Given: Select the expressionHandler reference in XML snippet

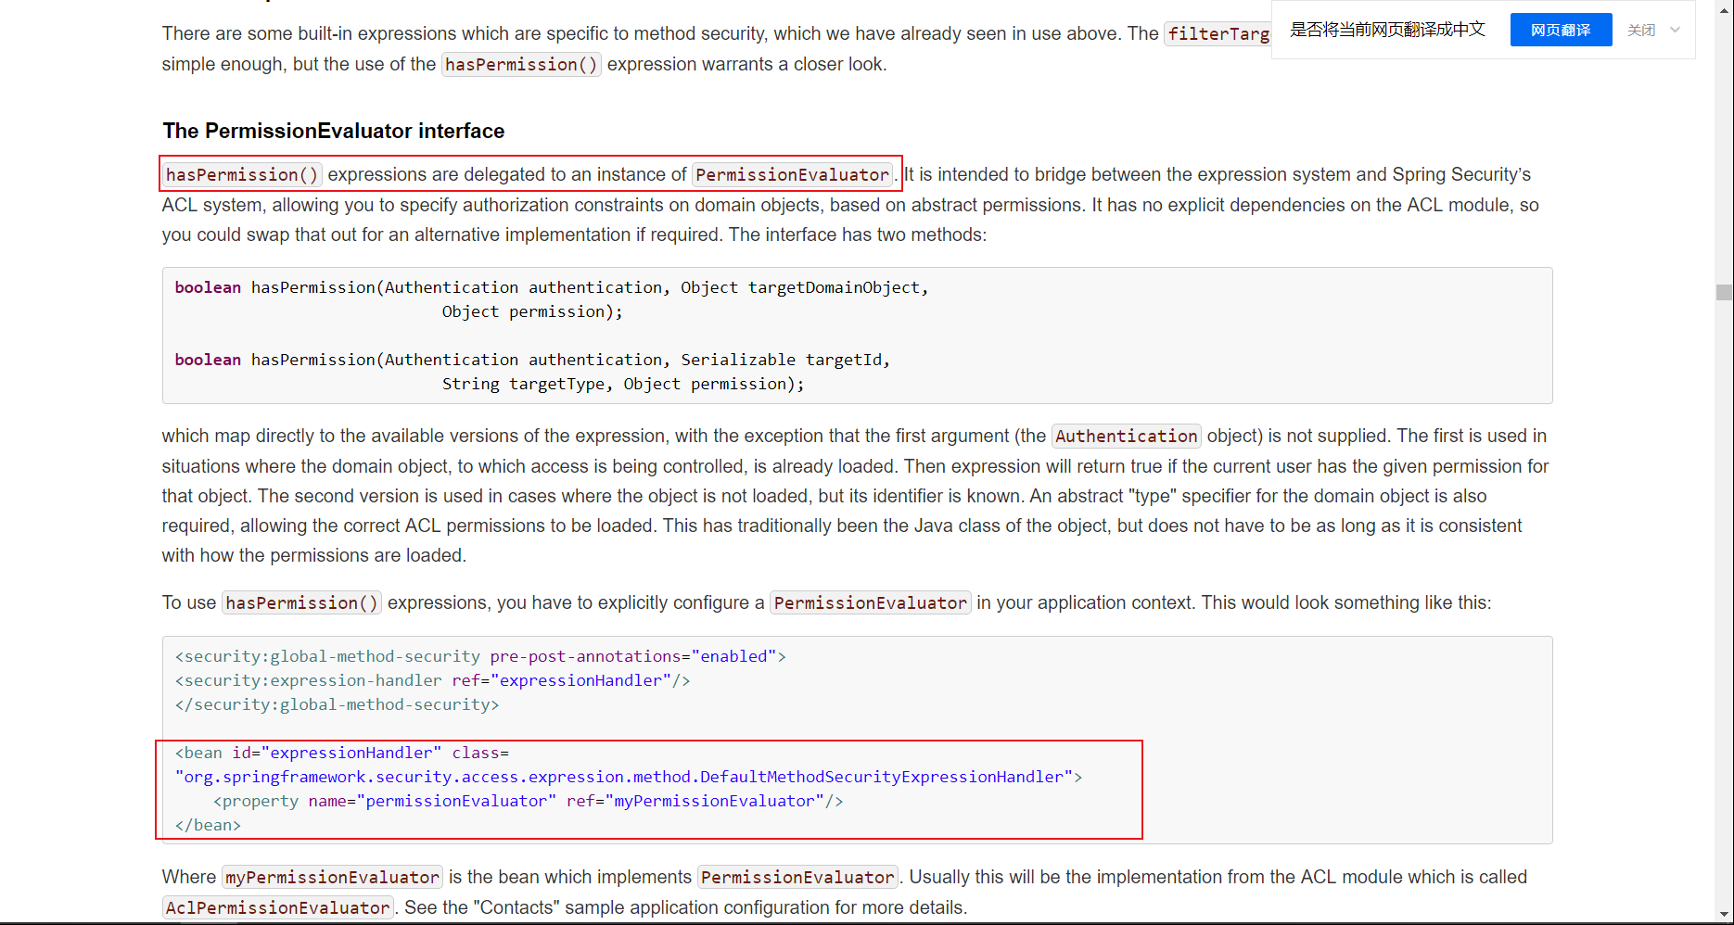Looking at the screenshot, I should pos(580,680).
